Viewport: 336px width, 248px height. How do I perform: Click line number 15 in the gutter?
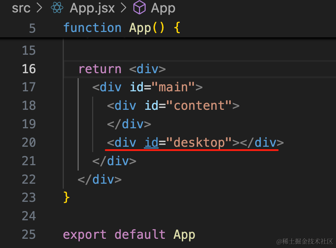[x=29, y=50]
